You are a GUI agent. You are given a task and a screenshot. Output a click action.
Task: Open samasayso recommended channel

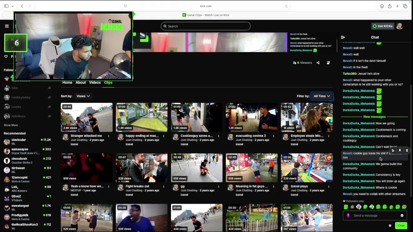(x=27, y=151)
